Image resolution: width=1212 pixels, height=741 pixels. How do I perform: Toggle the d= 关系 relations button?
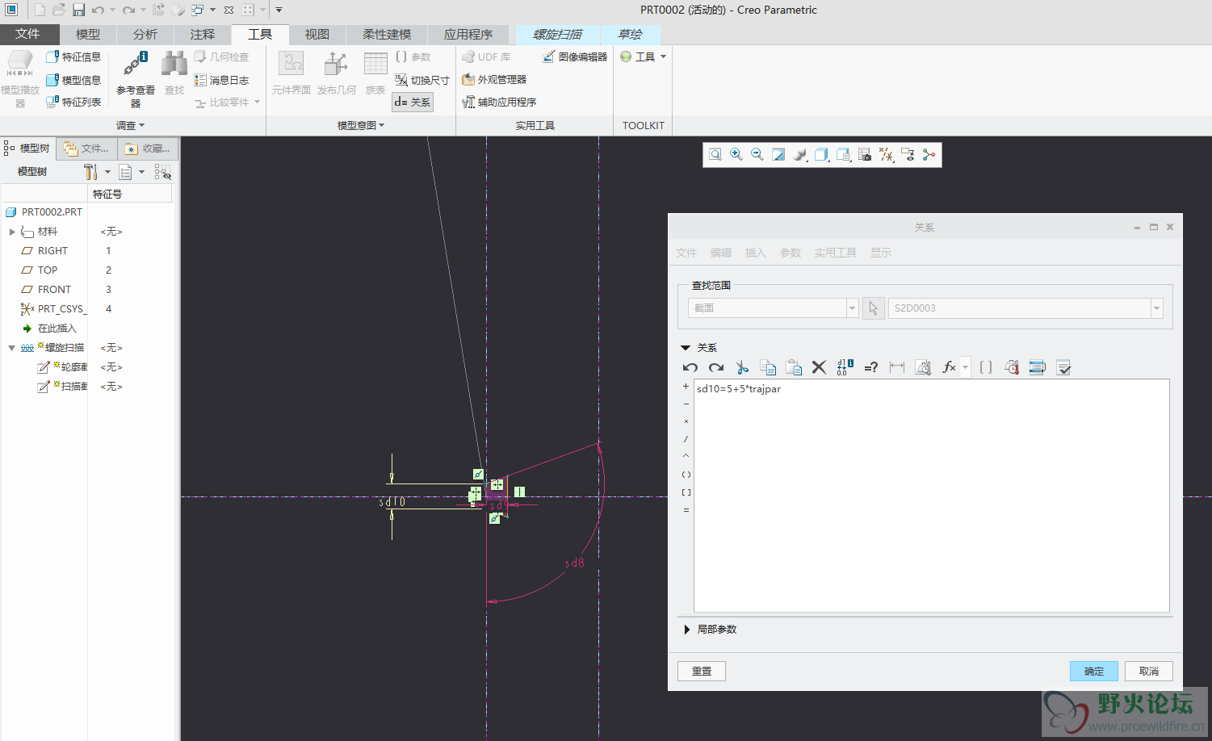pos(413,103)
